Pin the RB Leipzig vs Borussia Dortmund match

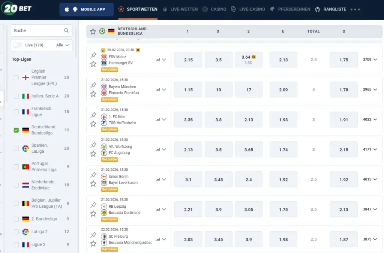tap(93, 205)
